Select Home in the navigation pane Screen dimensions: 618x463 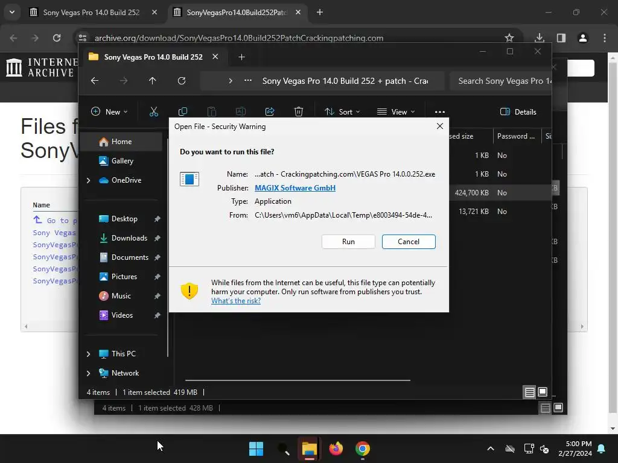(121, 141)
